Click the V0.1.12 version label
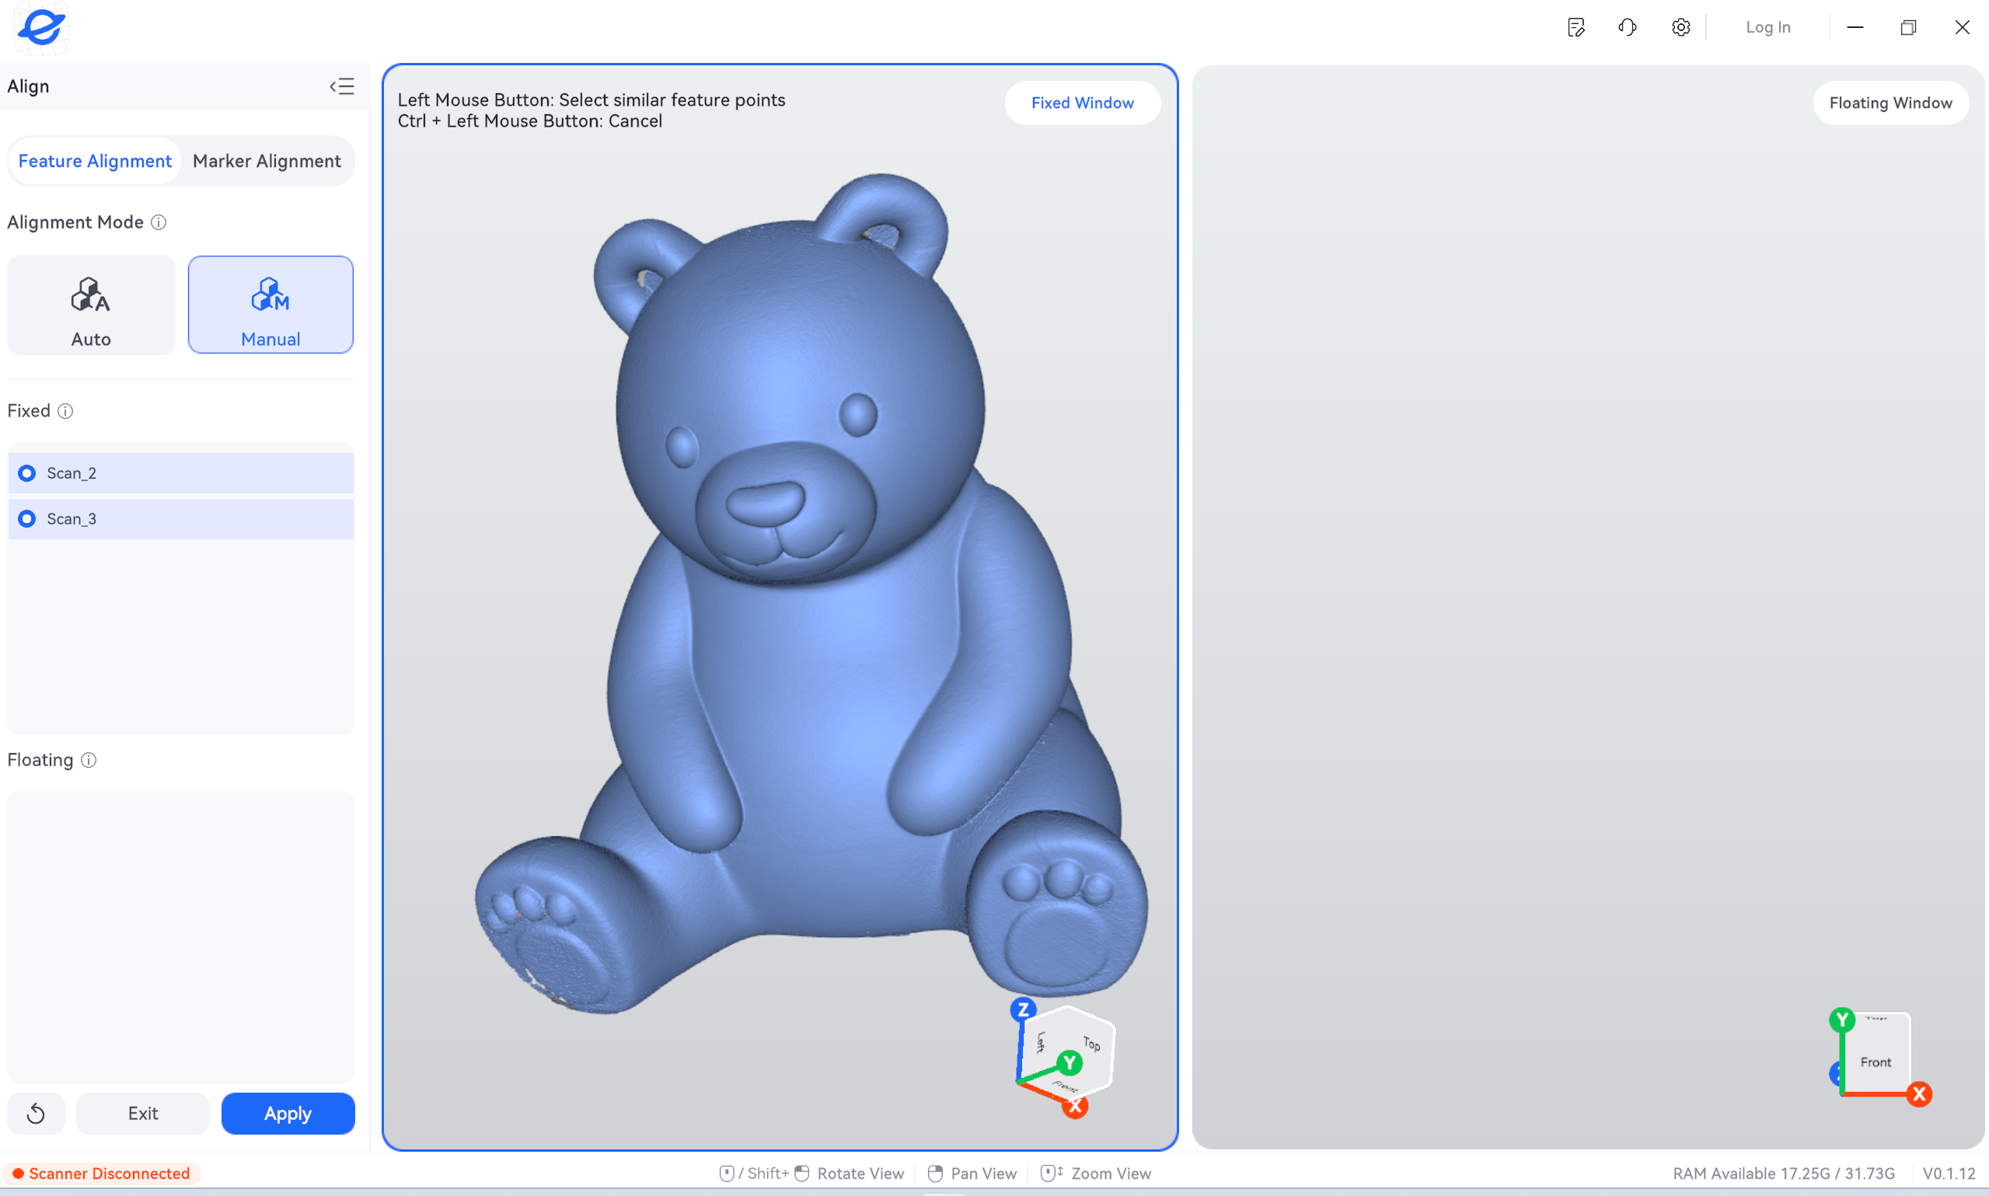 tap(1949, 1173)
